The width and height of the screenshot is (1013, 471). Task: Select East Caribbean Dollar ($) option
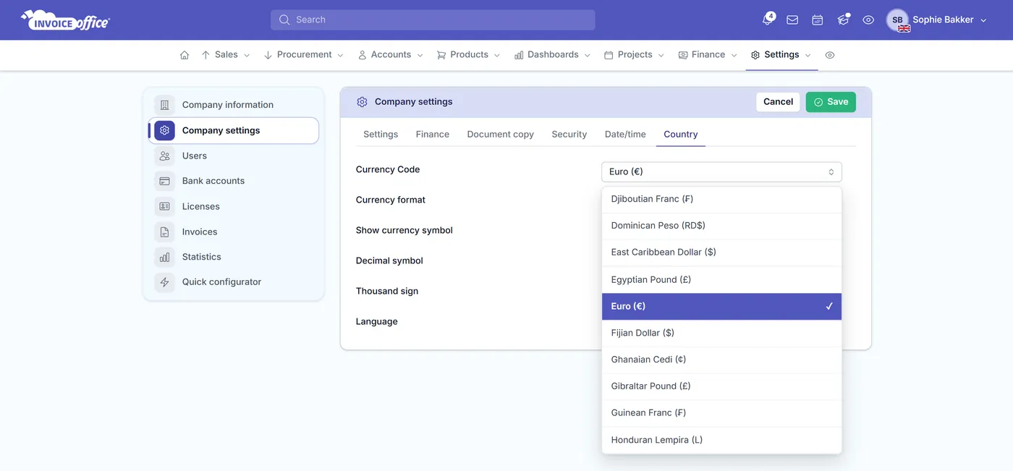tap(721, 253)
